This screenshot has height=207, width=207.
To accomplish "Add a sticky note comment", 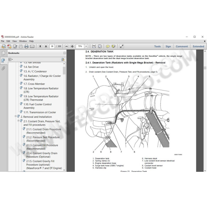I will pos(108,46).
